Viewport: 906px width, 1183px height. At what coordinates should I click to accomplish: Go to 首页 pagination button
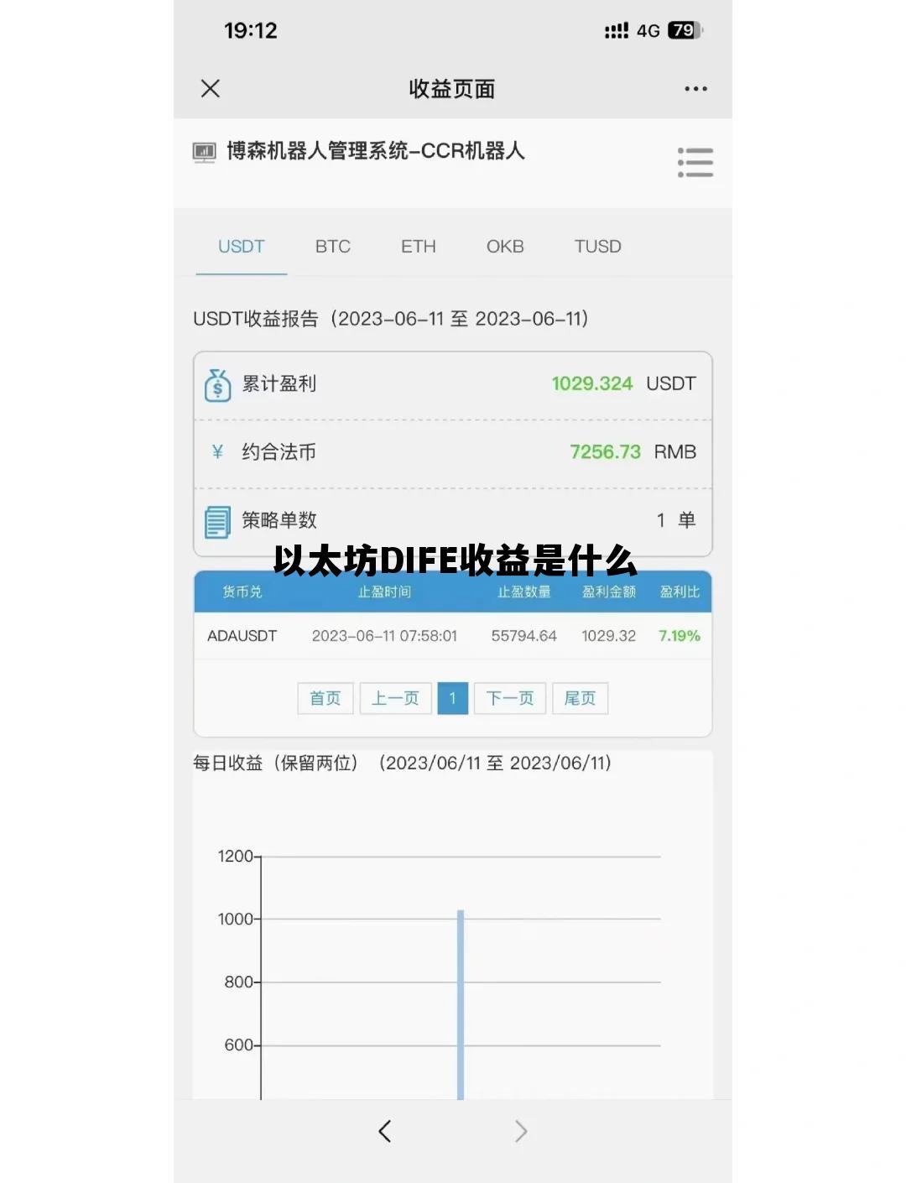coord(325,698)
